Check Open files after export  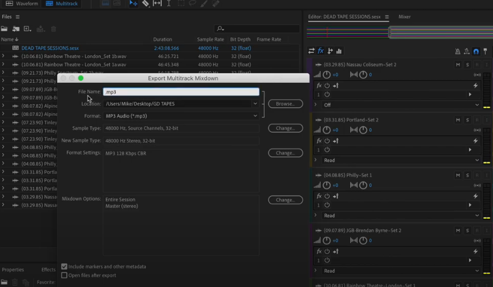click(64, 275)
